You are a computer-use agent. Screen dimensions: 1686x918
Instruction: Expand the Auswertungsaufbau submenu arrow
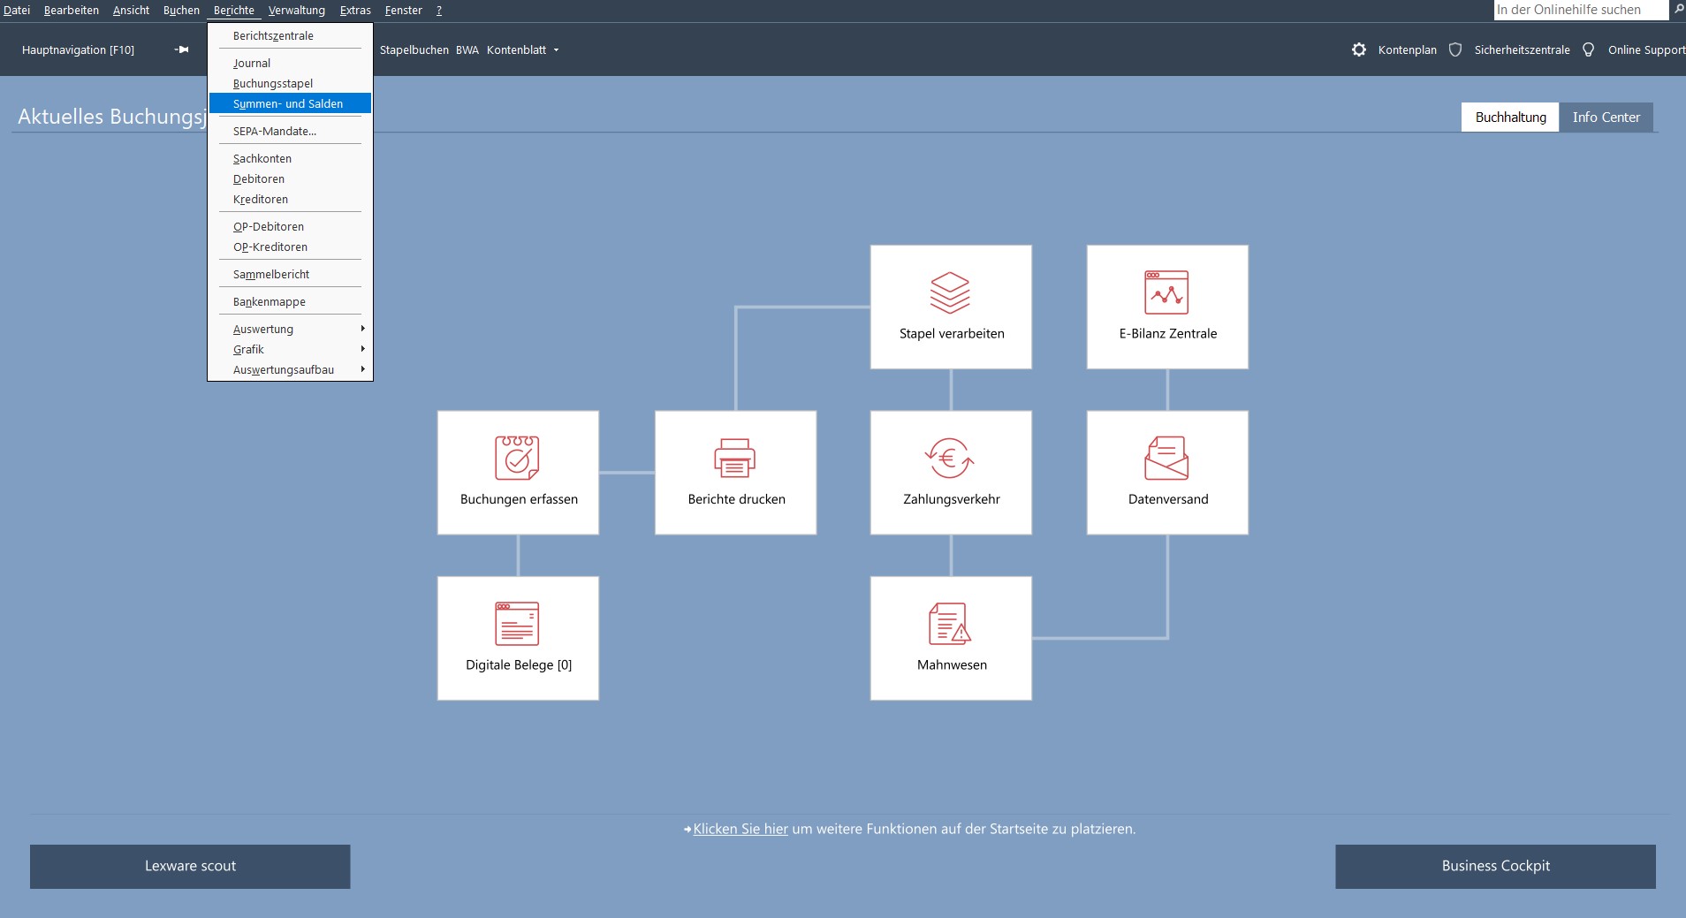click(x=362, y=369)
